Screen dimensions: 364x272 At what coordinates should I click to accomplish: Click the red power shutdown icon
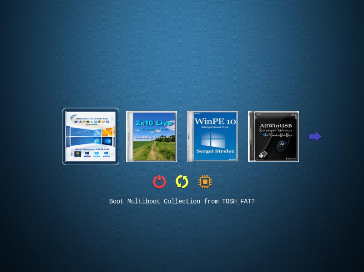[159, 182]
